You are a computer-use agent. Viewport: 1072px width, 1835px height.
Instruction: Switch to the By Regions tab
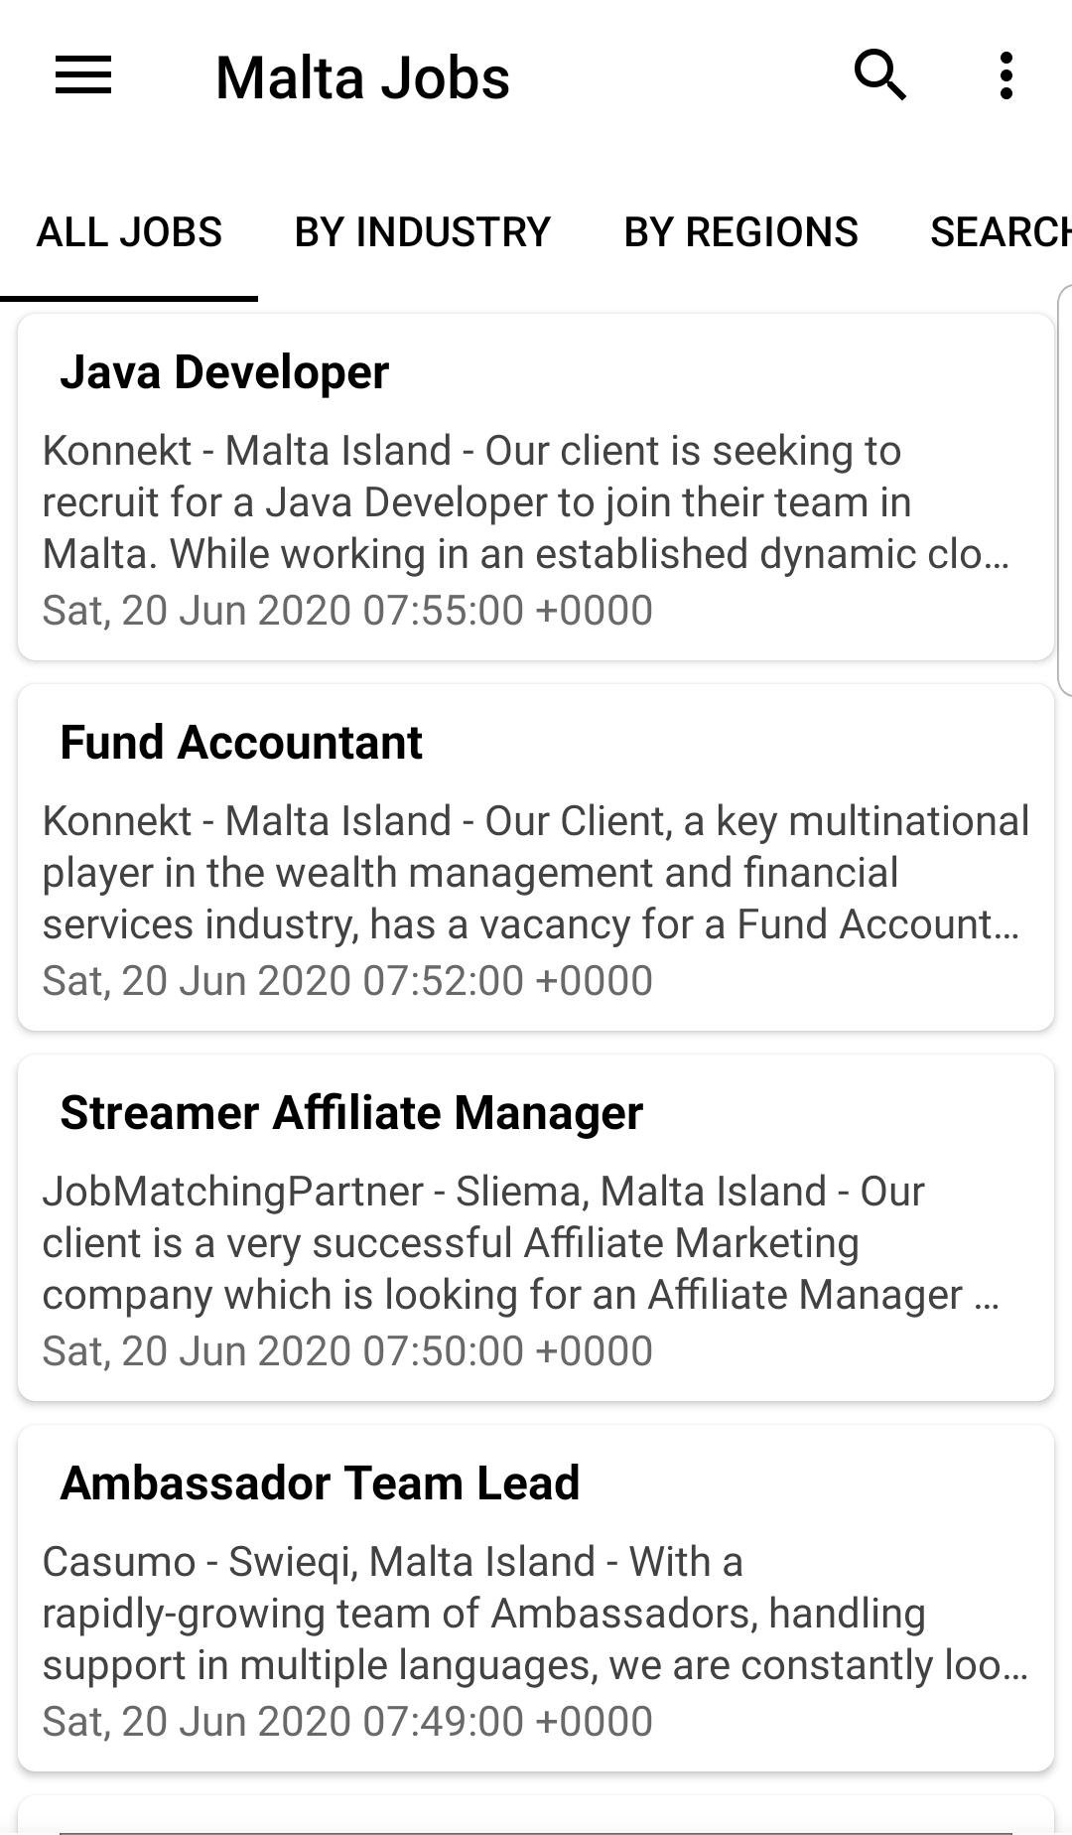coord(740,232)
